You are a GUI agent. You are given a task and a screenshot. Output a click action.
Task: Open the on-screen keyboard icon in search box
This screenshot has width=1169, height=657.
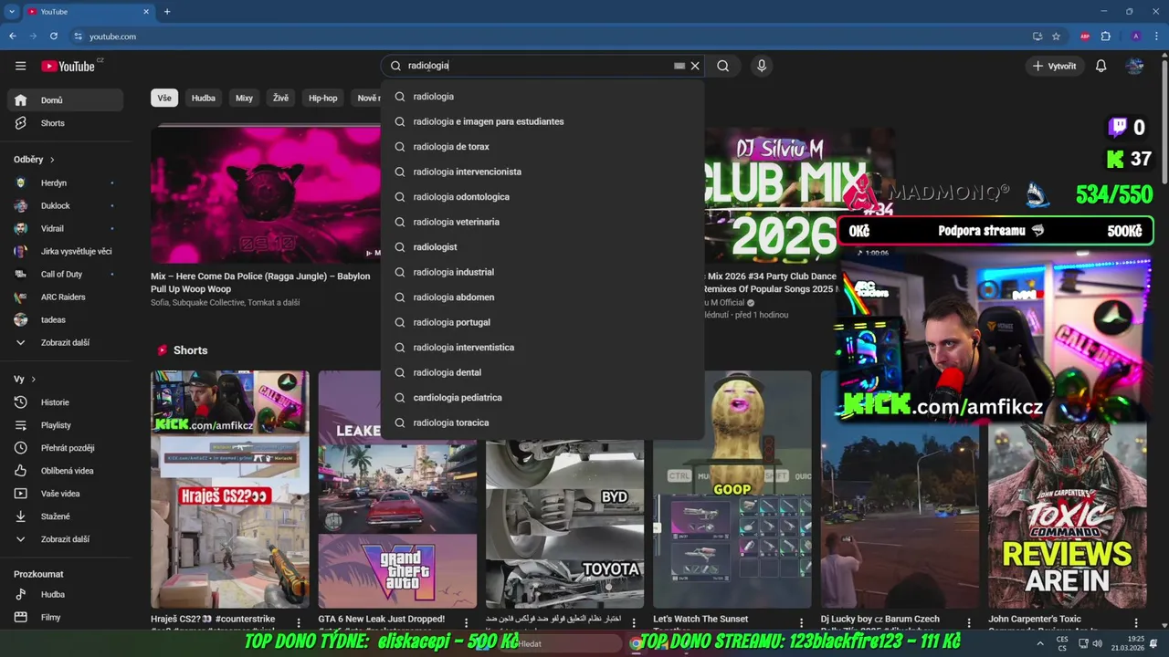679,66
